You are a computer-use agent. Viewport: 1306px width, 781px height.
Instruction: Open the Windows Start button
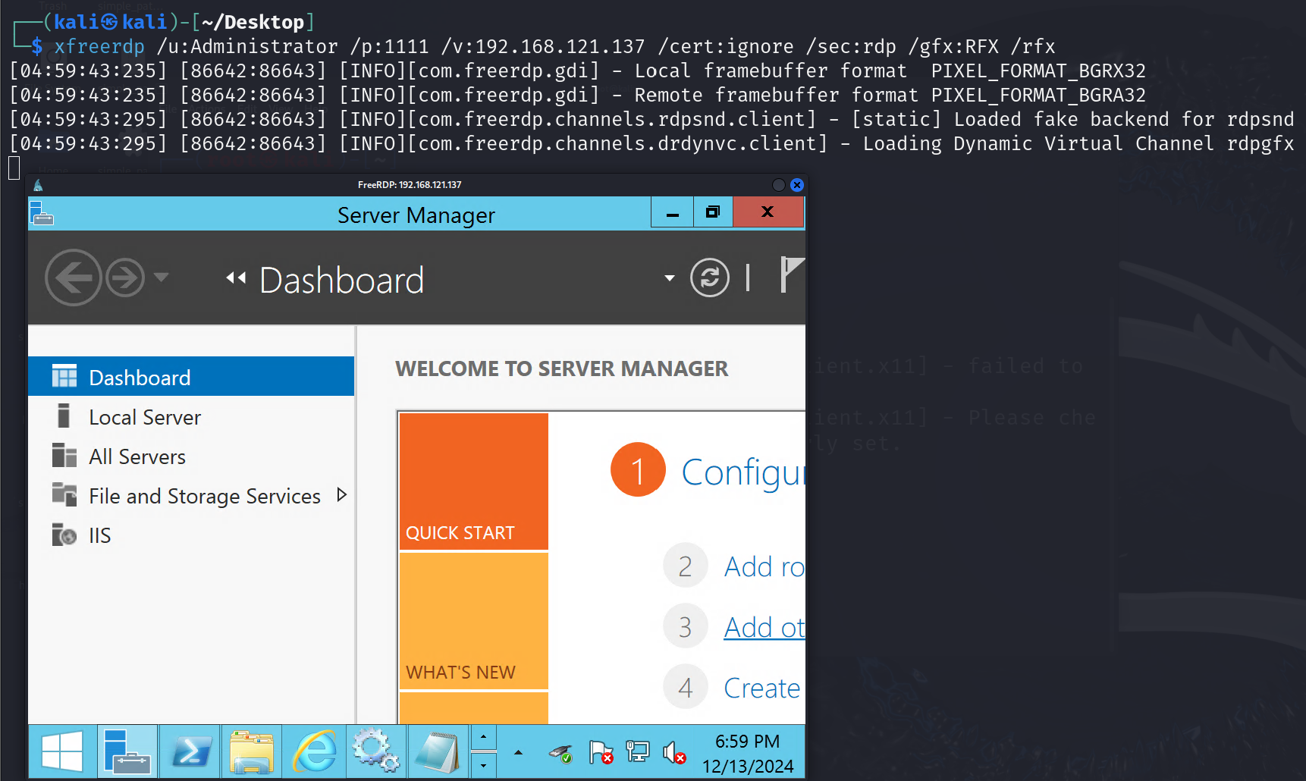62,751
